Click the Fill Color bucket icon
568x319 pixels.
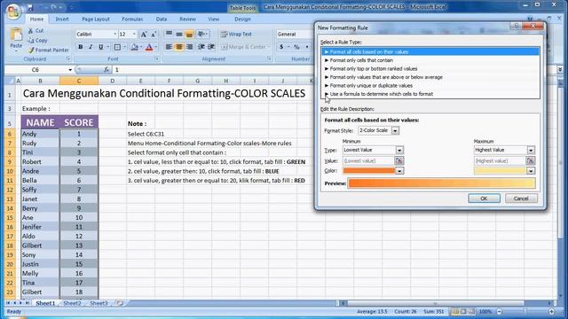(x=134, y=47)
